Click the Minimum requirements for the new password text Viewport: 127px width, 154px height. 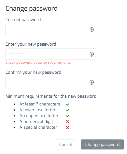click(x=52, y=96)
